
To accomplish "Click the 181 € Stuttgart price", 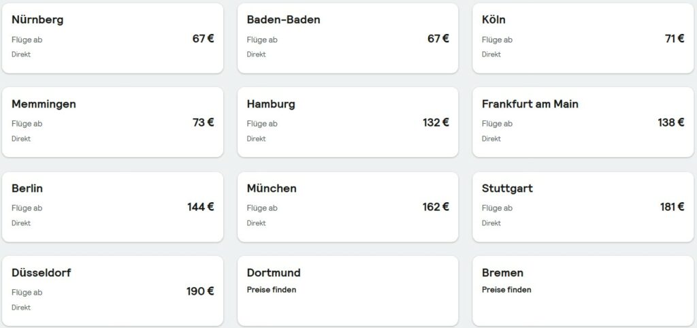I will 672,207.
